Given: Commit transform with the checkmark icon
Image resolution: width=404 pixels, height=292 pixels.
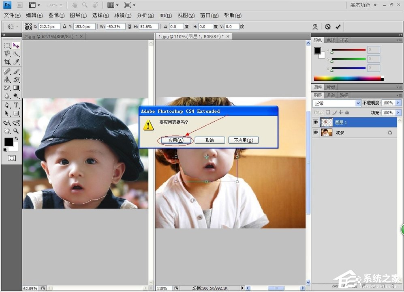Looking at the screenshot, I should point(338,27).
